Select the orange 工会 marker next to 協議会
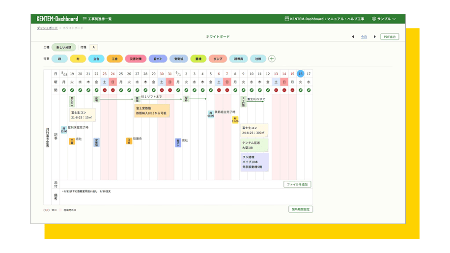Screen dimensions: 450x253 129,141
